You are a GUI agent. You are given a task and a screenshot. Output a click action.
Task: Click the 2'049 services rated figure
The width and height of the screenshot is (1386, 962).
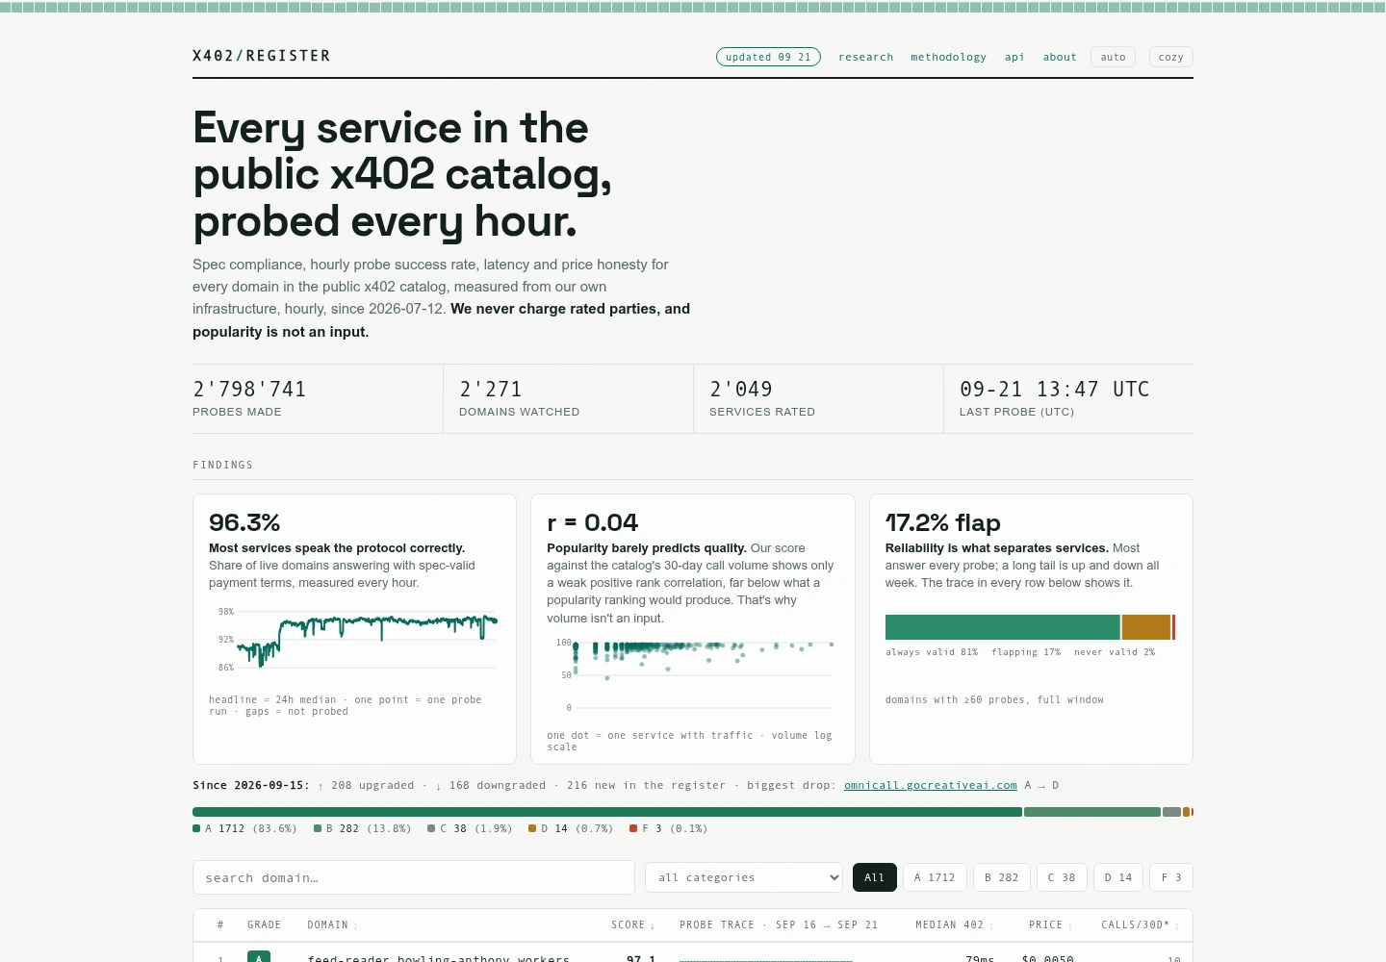(x=741, y=389)
